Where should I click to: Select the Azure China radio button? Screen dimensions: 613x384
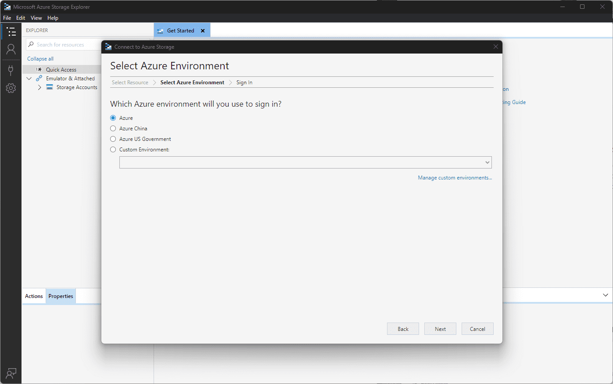tap(113, 128)
